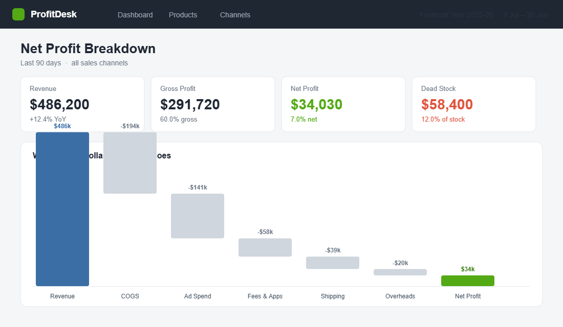Click the $291,720 gross profit value

point(190,104)
